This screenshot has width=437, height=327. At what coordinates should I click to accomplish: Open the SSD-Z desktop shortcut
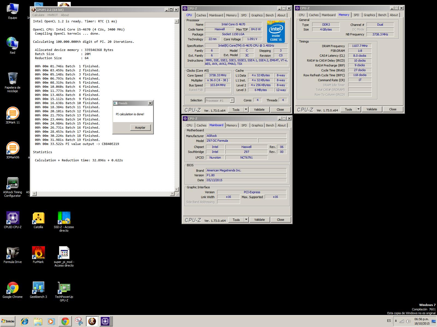pyautogui.click(x=64, y=222)
